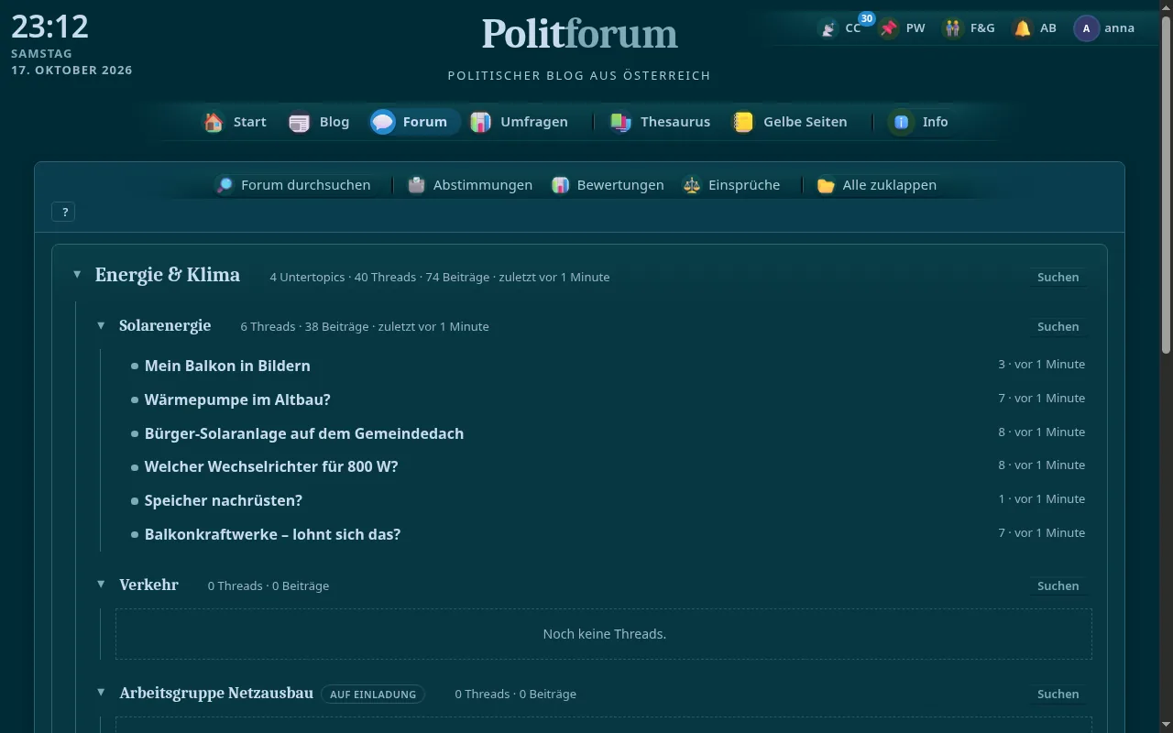Click the Info icon in navigation

[901, 122]
